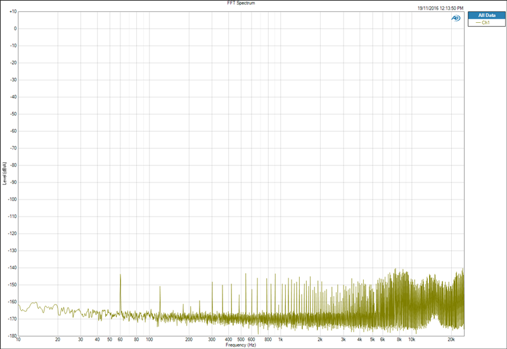Click the 120 Hz spike on the trace
The height and width of the screenshot is (349, 507).
160,299
